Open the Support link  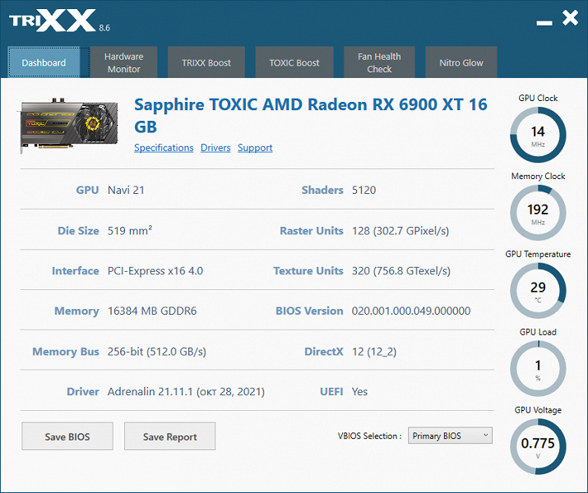[x=255, y=148]
